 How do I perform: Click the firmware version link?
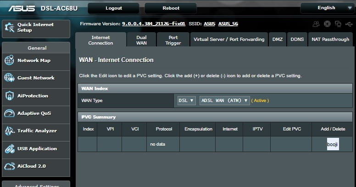[154, 23]
